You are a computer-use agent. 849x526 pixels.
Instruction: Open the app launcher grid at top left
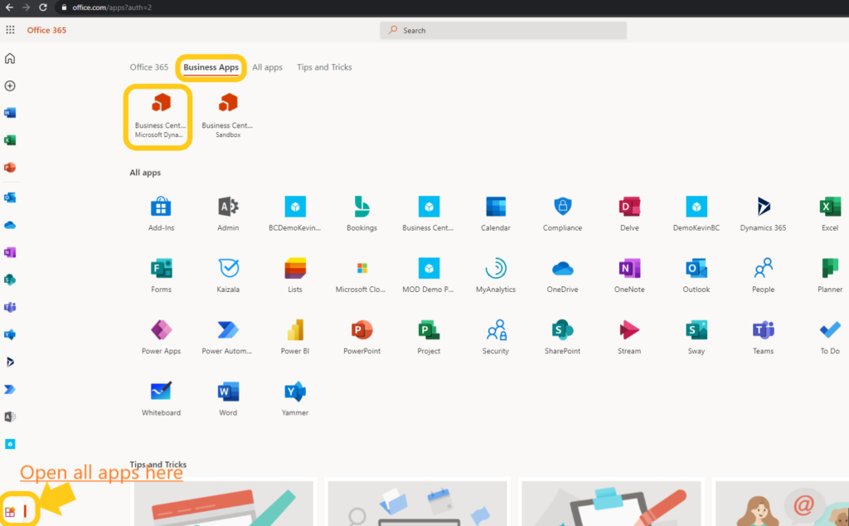pyautogui.click(x=9, y=30)
